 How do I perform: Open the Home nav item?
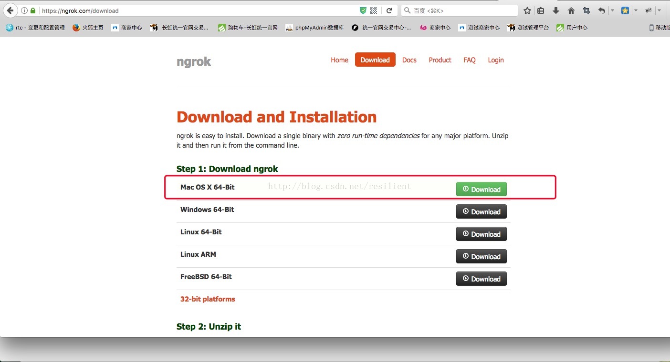[x=339, y=60]
